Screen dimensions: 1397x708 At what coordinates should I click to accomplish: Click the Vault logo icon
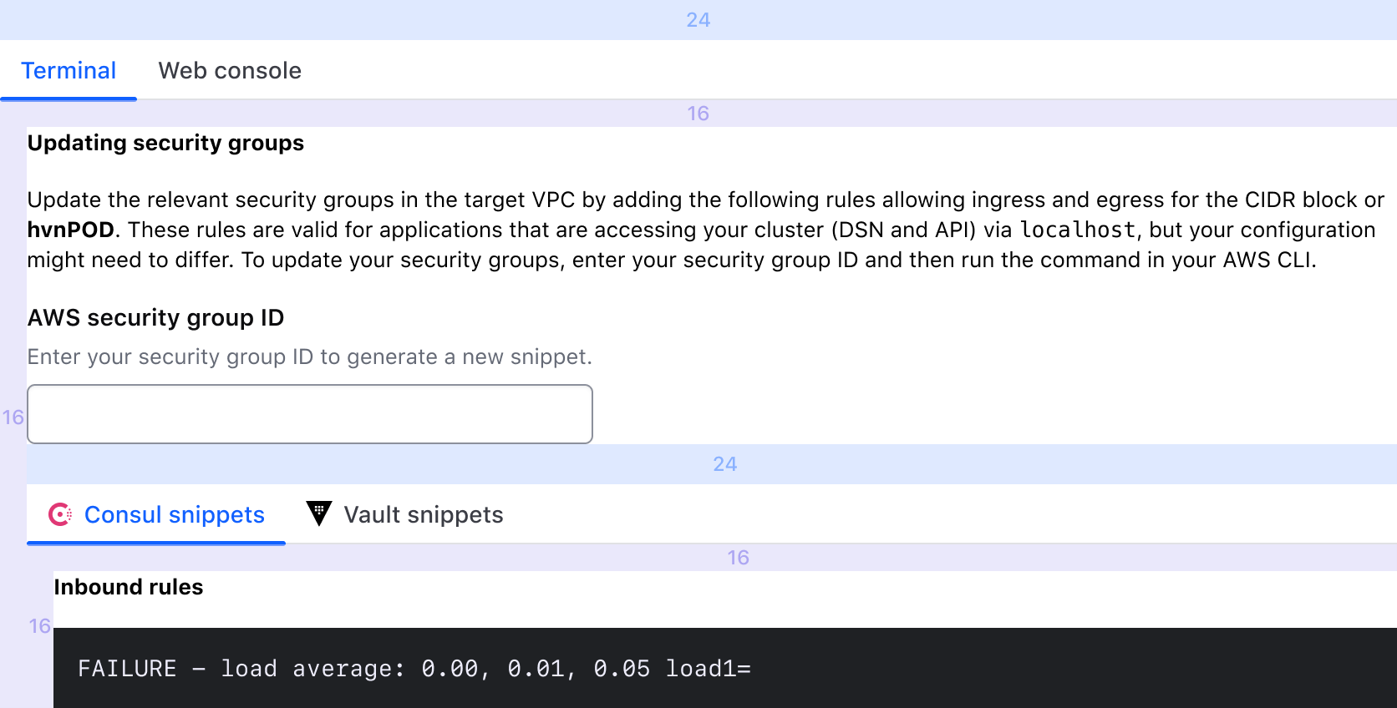click(320, 514)
